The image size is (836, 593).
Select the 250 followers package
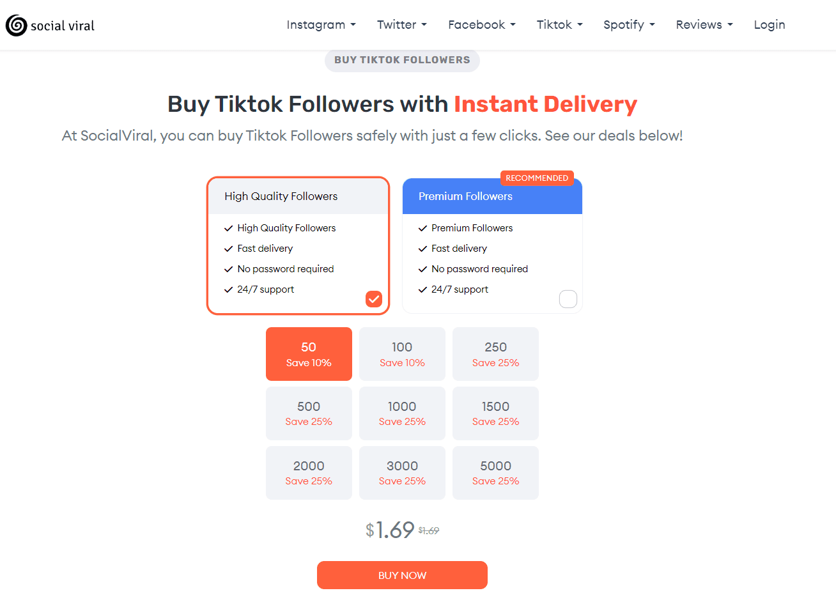click(x=495, y=354)
